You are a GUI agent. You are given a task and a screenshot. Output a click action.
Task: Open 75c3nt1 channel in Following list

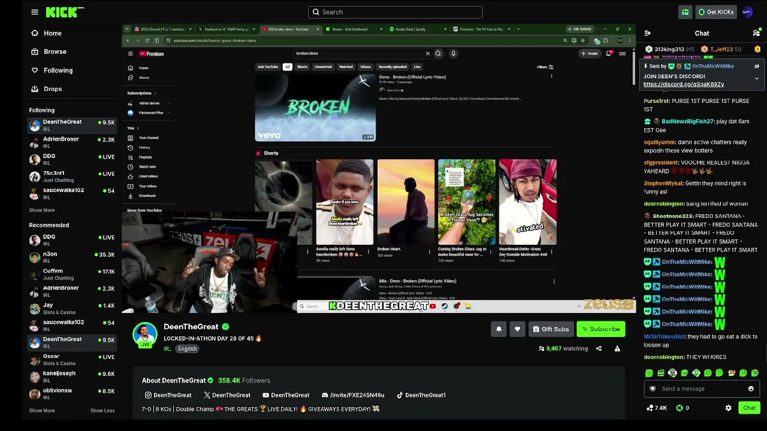click(x=72, y=177)
